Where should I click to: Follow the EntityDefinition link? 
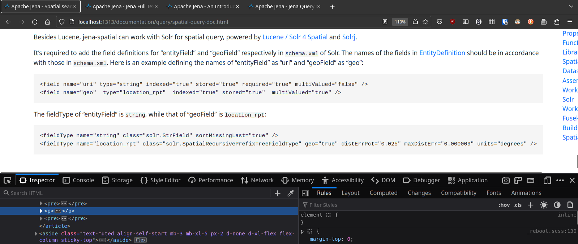click(442, 53)
